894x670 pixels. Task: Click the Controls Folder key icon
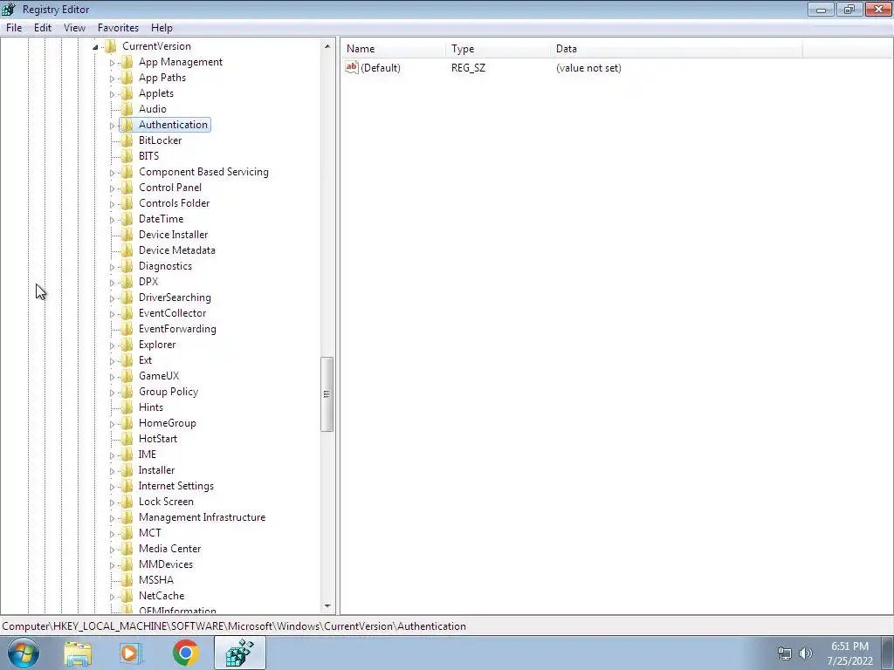point(127,202)
